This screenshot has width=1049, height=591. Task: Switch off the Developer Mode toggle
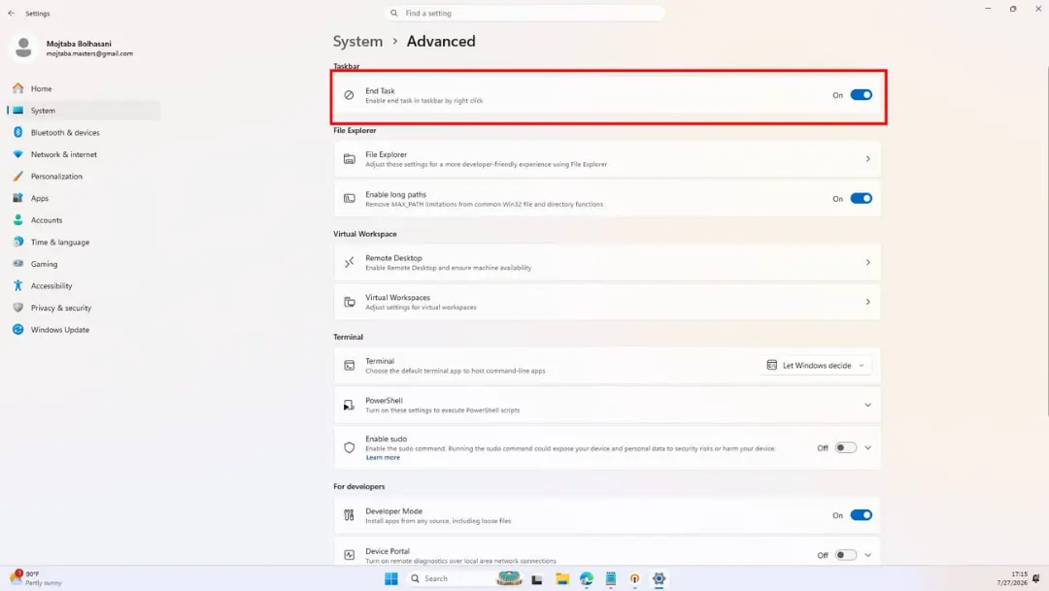pyautogui.click(x=861, y=514)
